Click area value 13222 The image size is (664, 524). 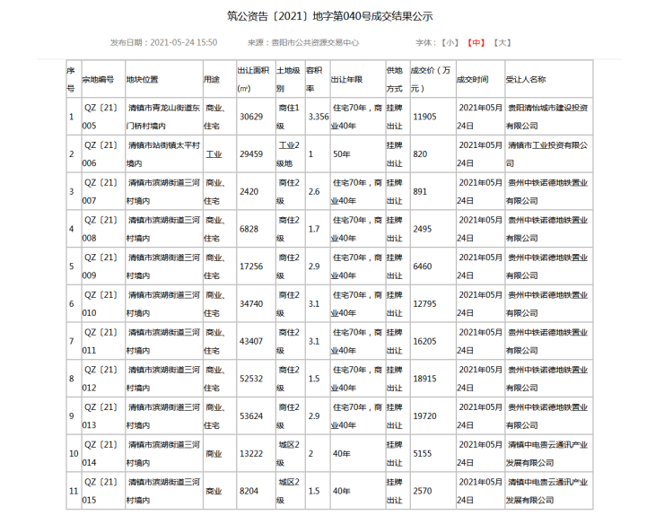[x=251, y=454]
